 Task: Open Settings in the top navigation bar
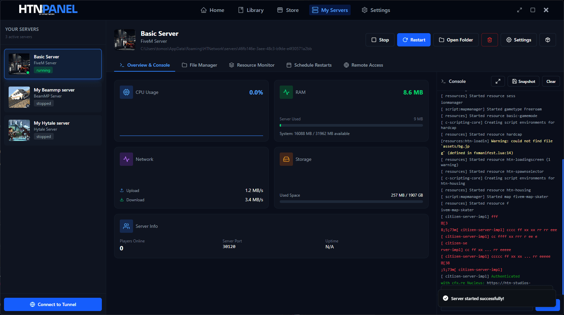pyautogui.click(x=376, y=10)
